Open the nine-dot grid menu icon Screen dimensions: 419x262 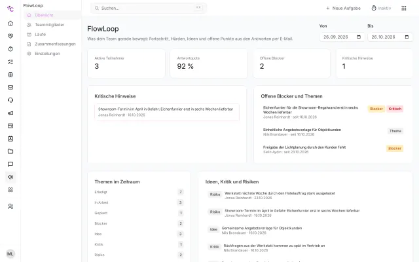(x=404, y=9)
